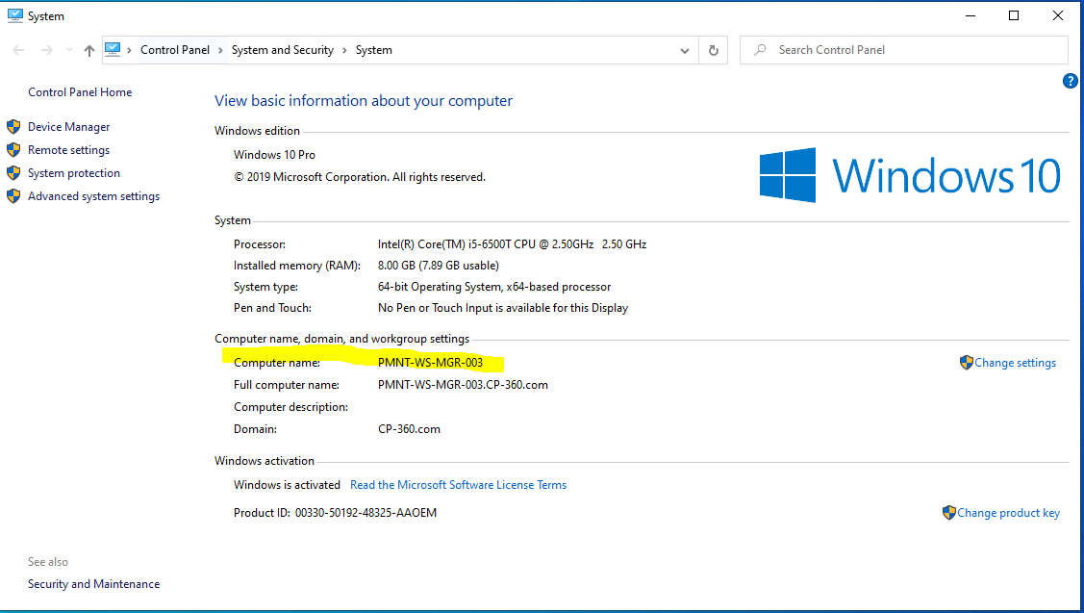Click the up-arrow navigation icon
Viewport: 1084px width, 613px height.
88,49
